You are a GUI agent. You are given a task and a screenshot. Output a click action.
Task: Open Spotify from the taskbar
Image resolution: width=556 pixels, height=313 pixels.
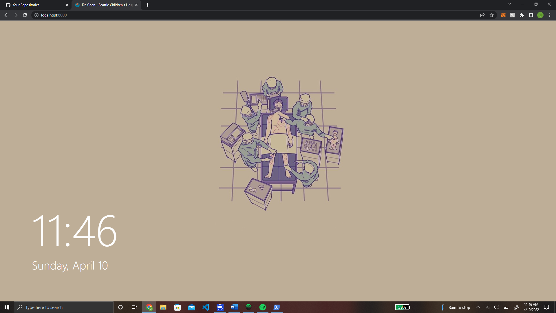coord(263,307)
